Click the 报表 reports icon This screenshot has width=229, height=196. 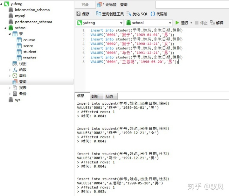point(15,88)
